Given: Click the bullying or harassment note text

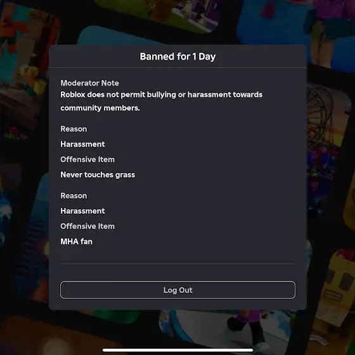Looking at the screenshot, I should tap(162, 101).
